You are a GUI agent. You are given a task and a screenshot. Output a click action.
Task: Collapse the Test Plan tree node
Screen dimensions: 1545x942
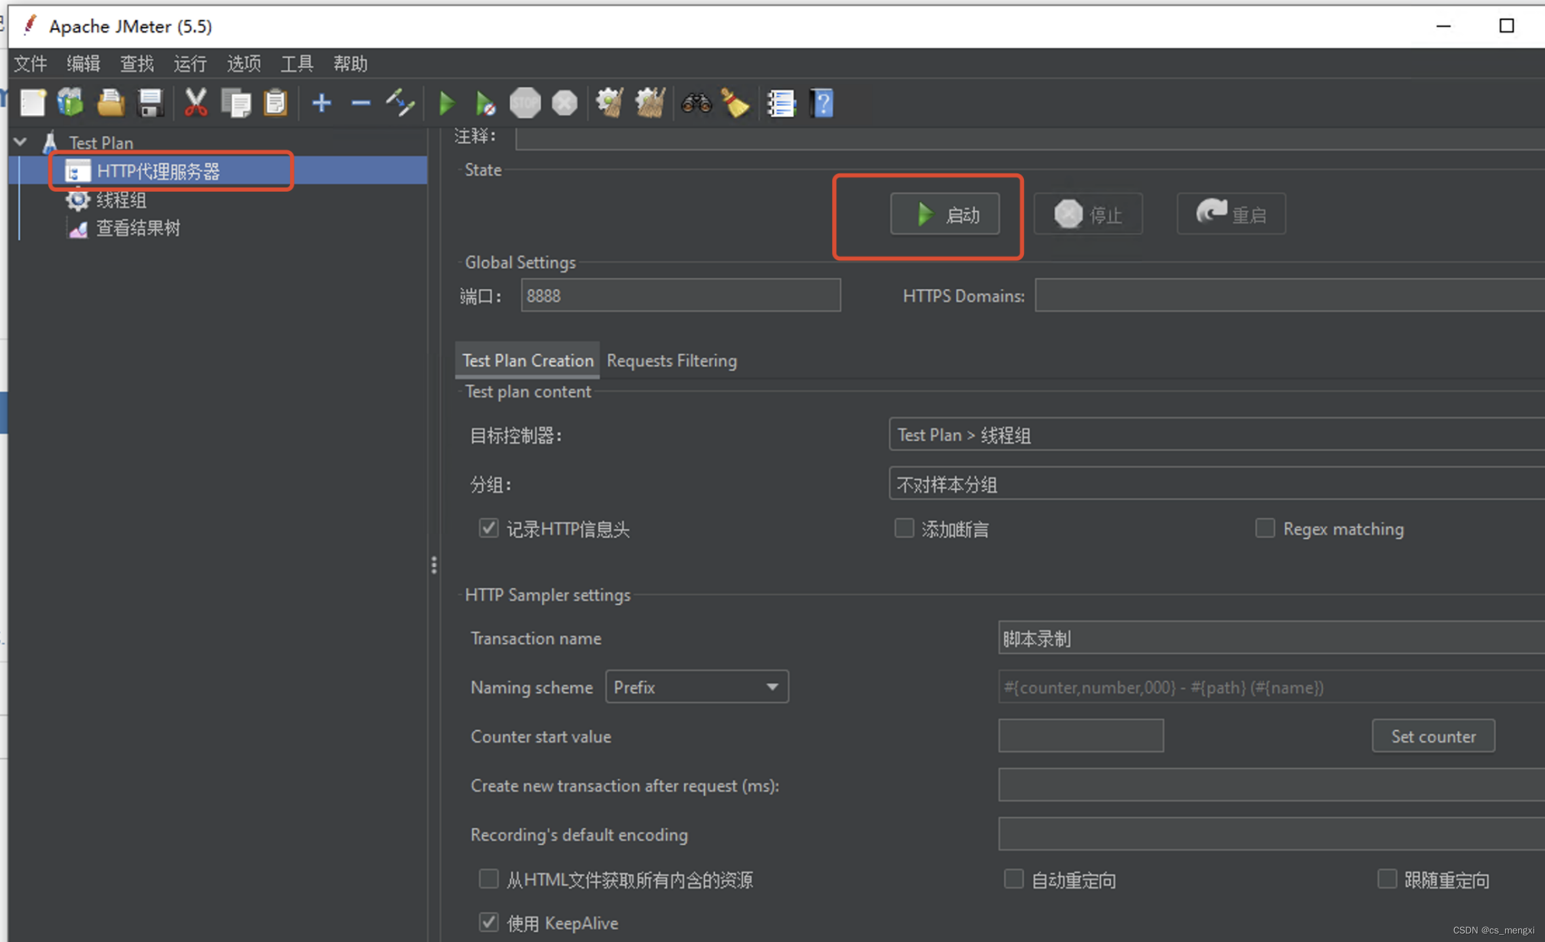coord(21,142)
